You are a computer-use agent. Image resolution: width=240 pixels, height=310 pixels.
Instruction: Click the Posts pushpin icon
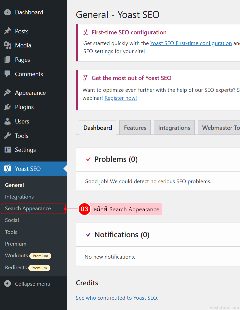(x=7, y=31)
